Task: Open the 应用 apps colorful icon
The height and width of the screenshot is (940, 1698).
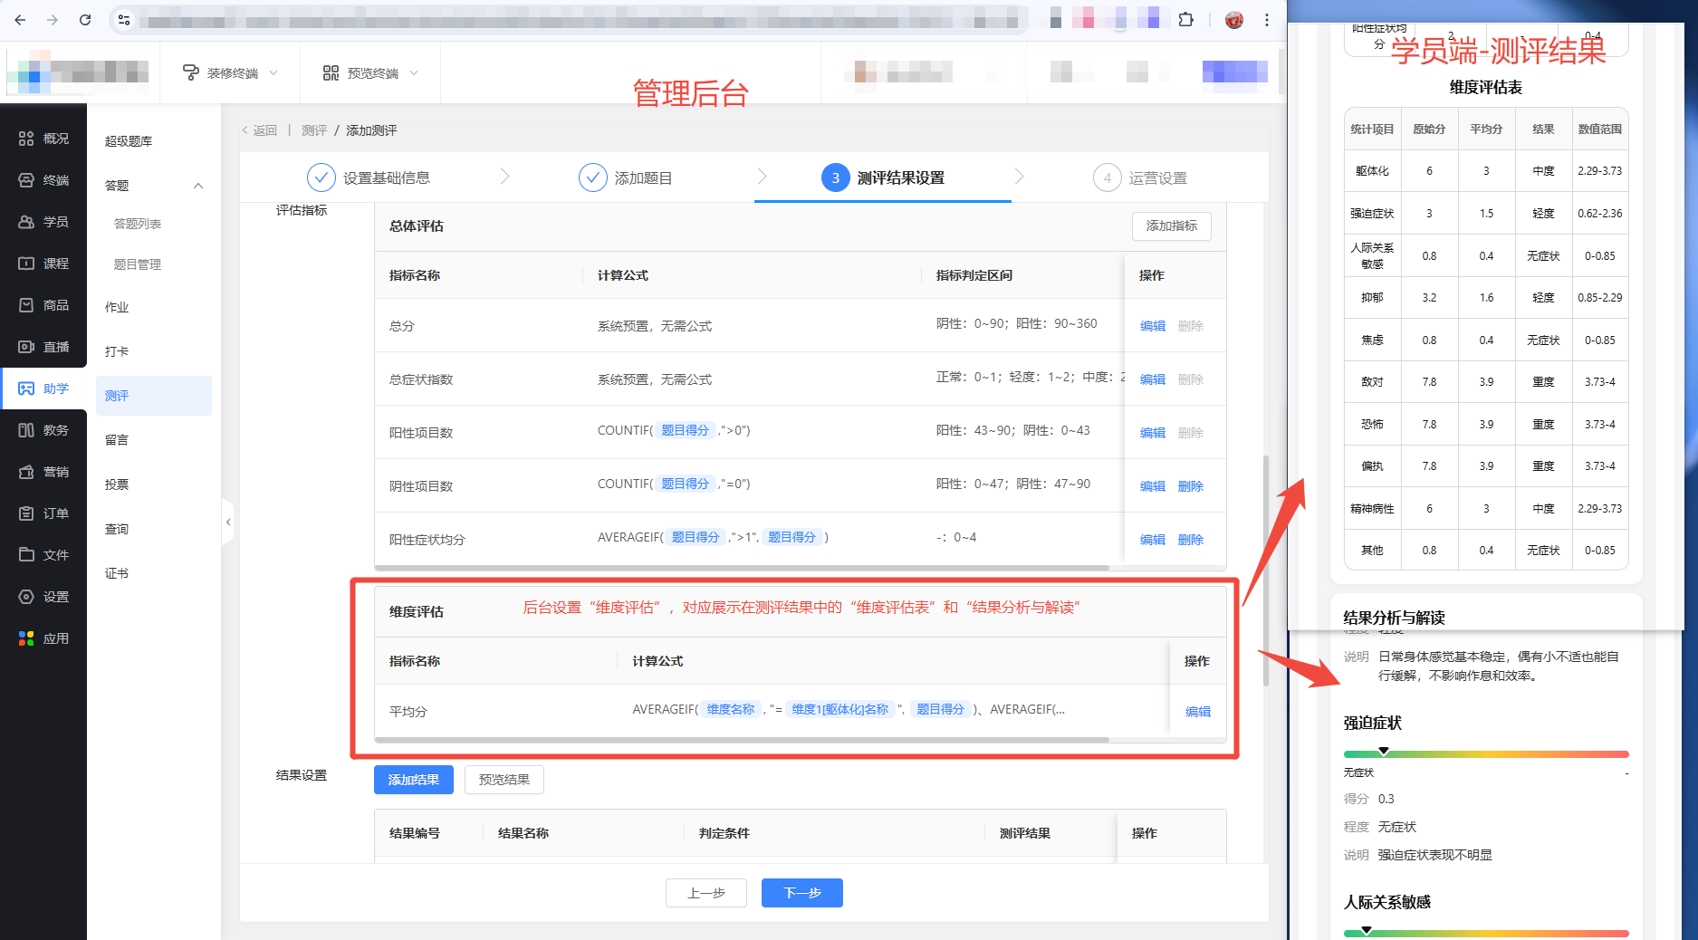Action: click(26, 638)
